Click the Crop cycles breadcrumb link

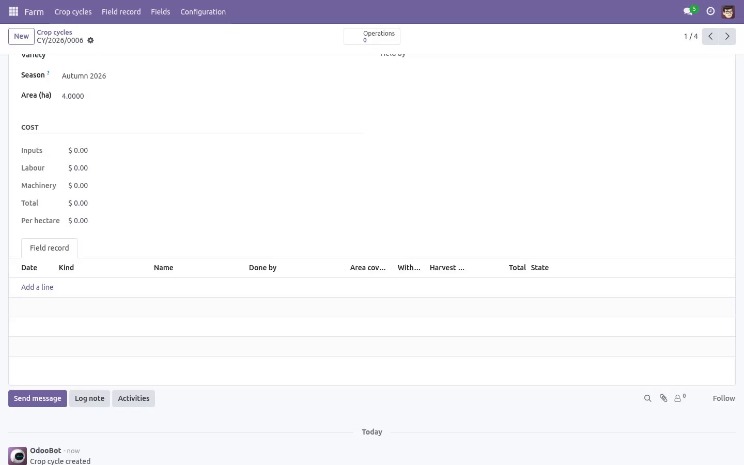click(54, 32)
